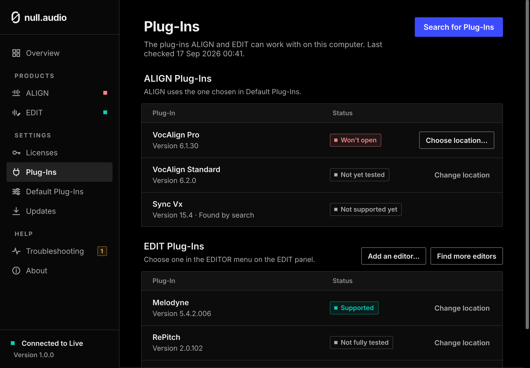
Task: Open the Overview page
Action: pyautogui.click(x=59, y=53)
